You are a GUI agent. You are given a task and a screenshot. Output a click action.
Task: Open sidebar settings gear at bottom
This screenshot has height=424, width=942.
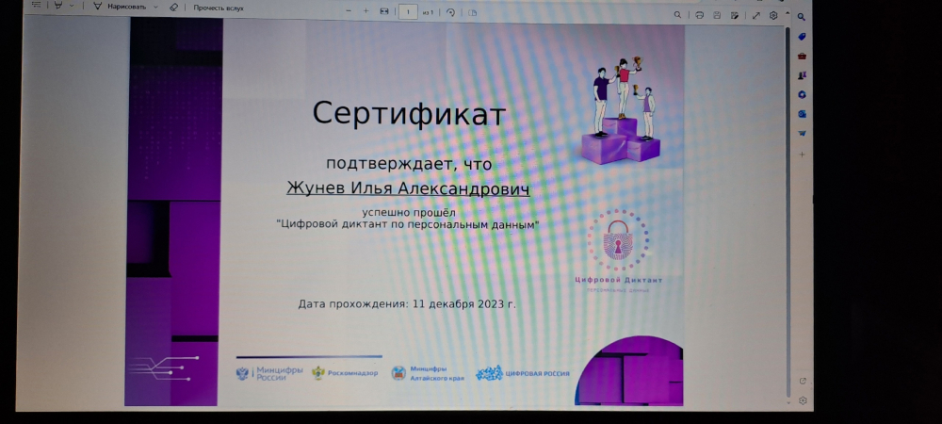803,400
